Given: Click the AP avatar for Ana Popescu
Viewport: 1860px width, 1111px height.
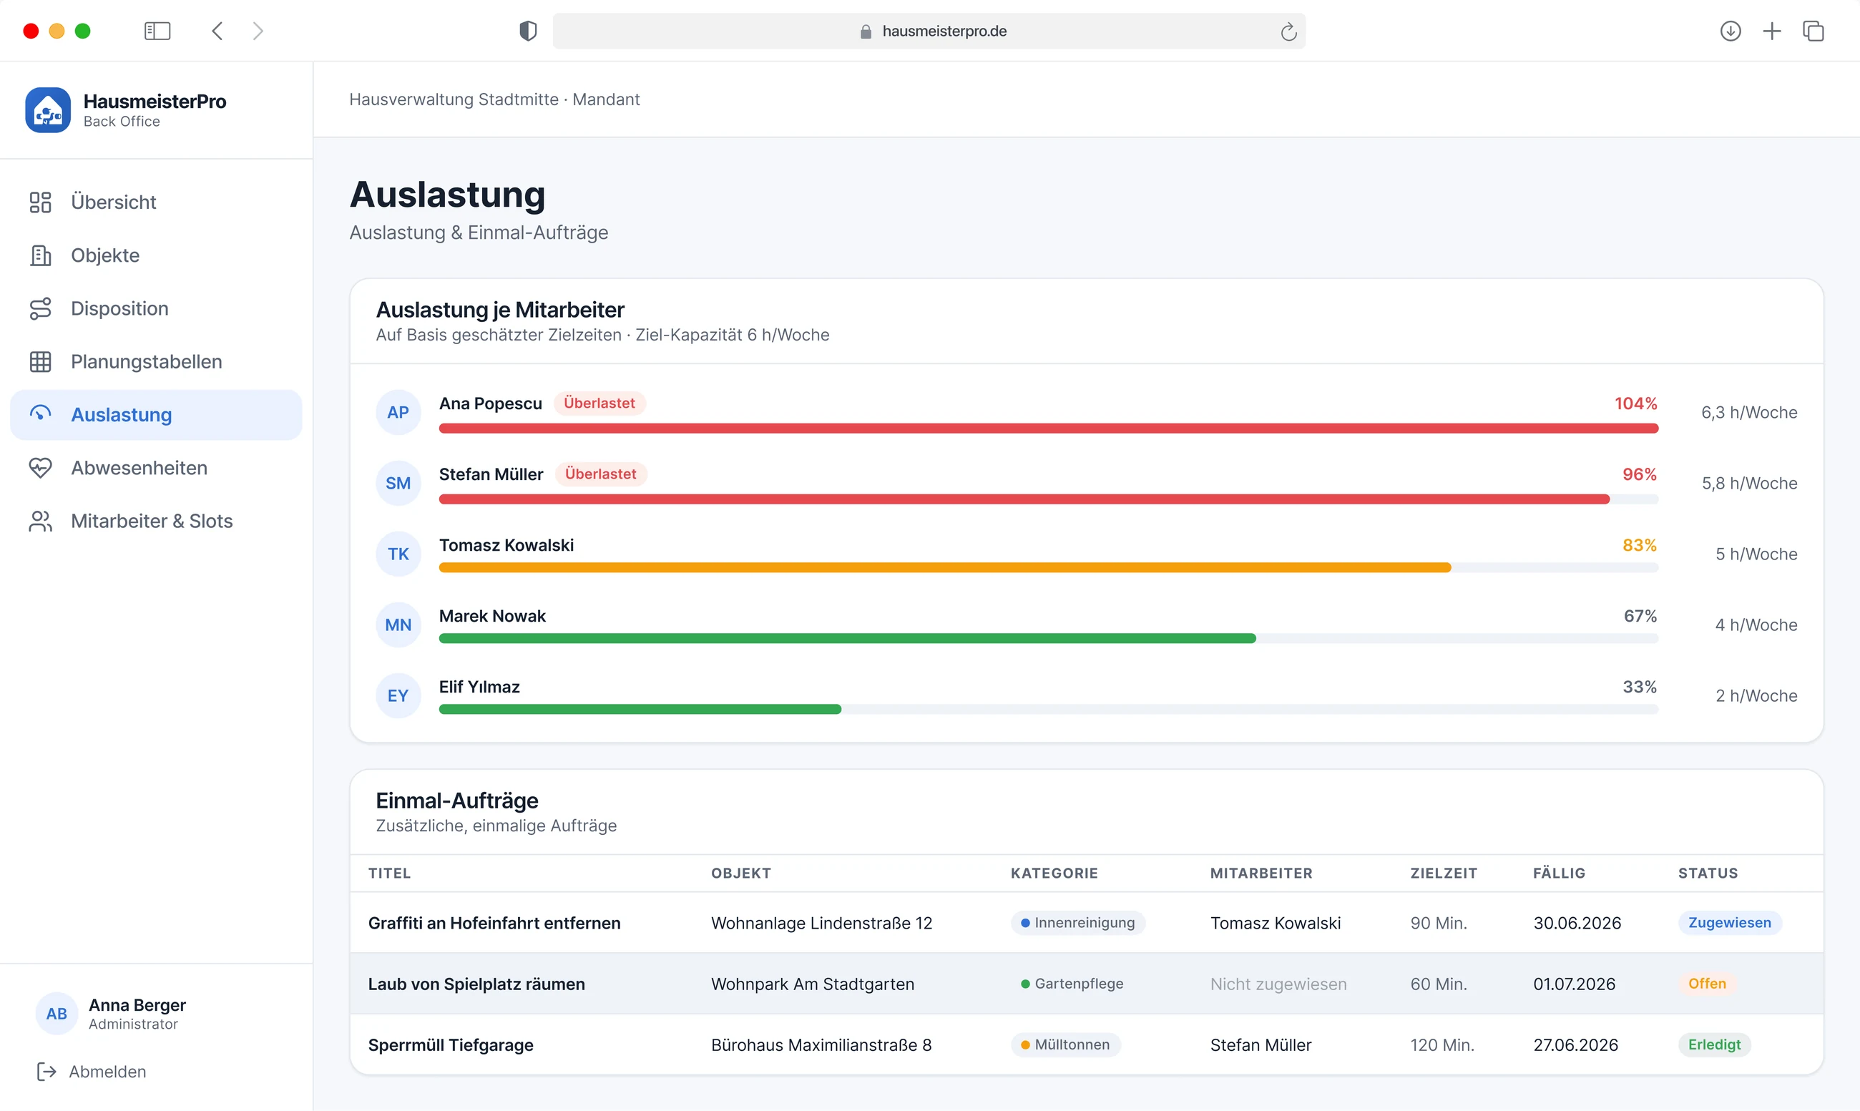Looking at the screenshot, I should click(398, 413).
